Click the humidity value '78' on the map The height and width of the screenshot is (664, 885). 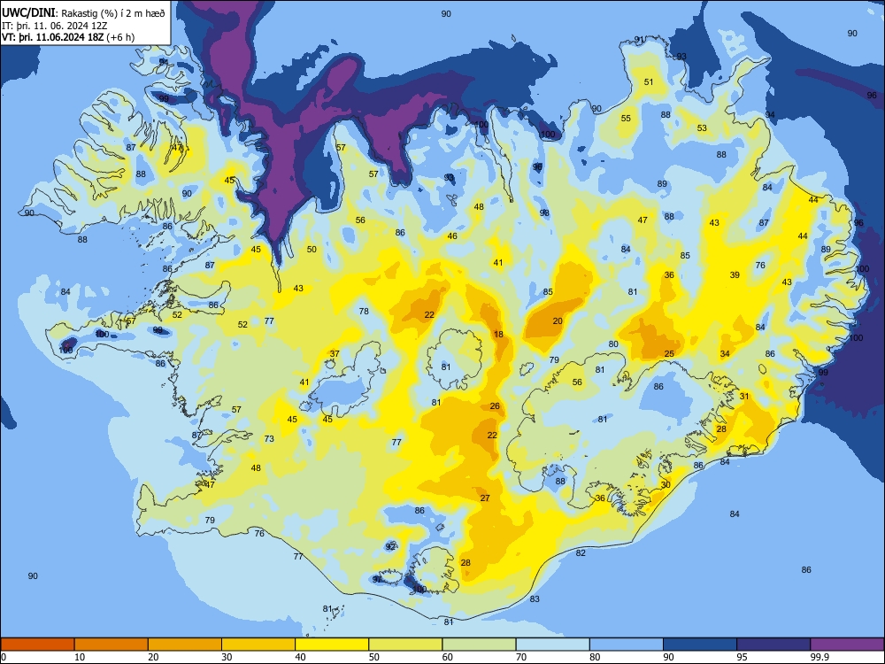click(x=364, y=311)
